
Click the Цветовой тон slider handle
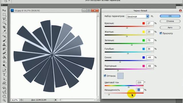128,87
